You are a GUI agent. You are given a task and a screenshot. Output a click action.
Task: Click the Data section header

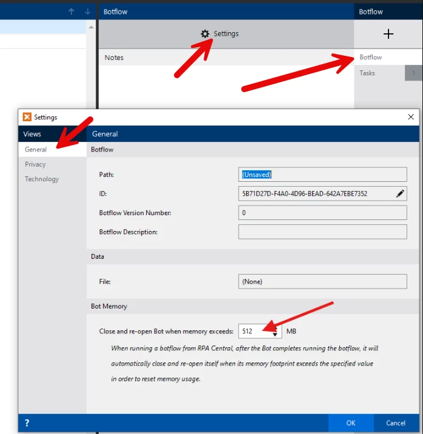[253, 256]
